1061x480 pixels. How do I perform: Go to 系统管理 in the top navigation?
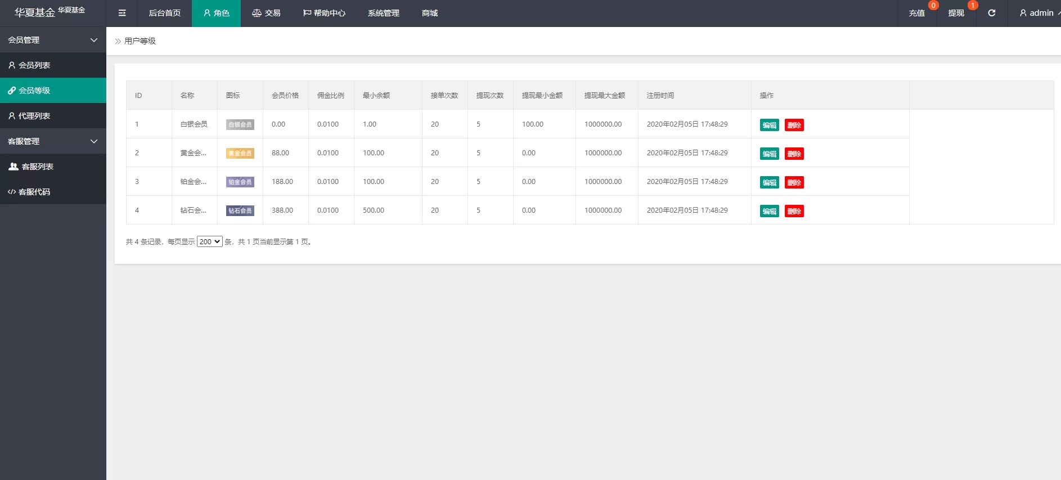pyautogui.click(x=383, y=13)
